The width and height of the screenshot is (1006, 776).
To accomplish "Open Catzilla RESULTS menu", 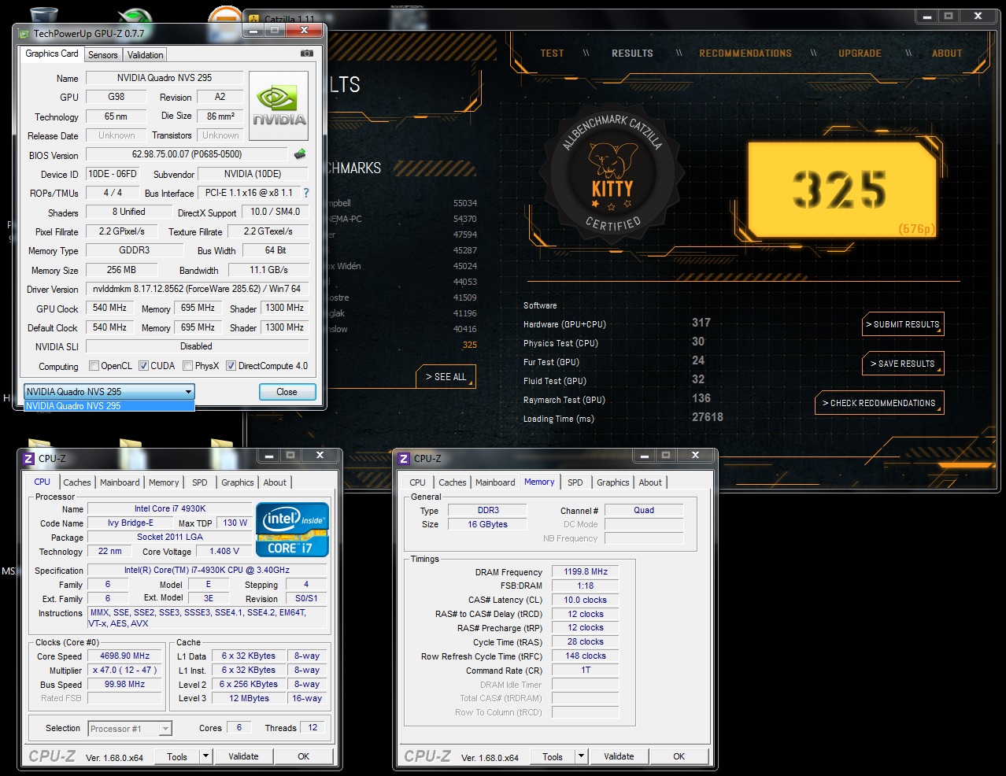I will (x=632, y=54).
